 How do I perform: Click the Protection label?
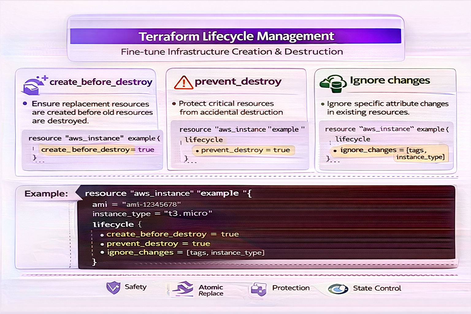pos(291,288)
